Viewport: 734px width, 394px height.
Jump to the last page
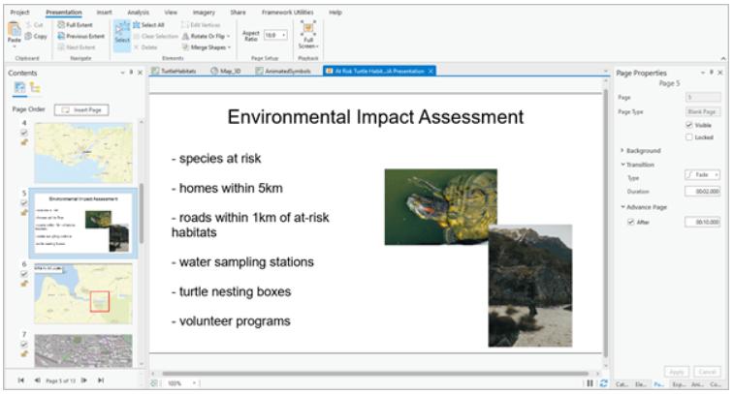[x=101, y=380]
